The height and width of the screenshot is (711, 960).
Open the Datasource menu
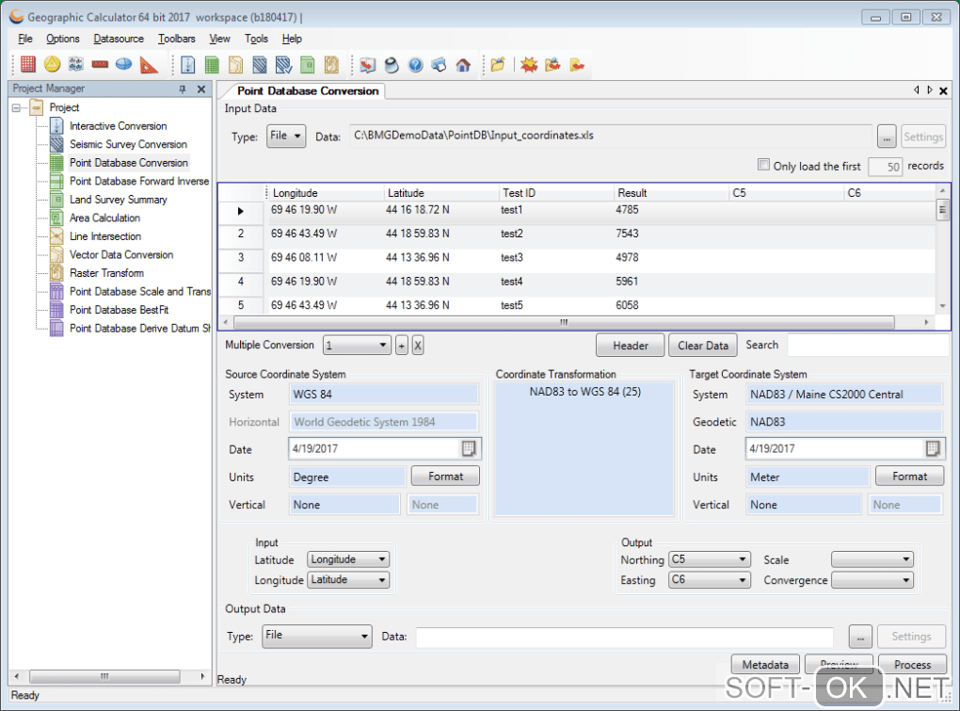click(x=119, y=39)
